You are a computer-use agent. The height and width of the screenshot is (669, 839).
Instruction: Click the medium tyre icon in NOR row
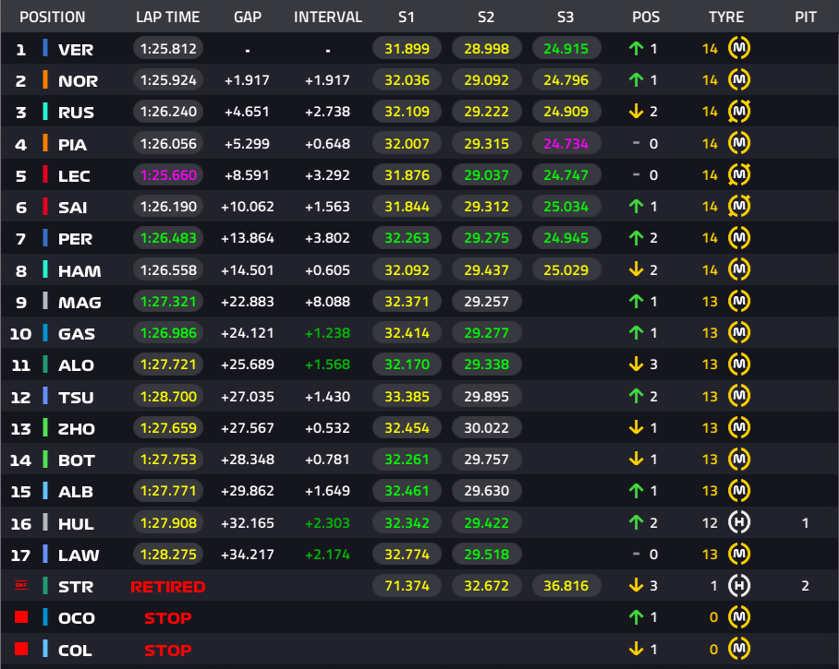[739, 79]
